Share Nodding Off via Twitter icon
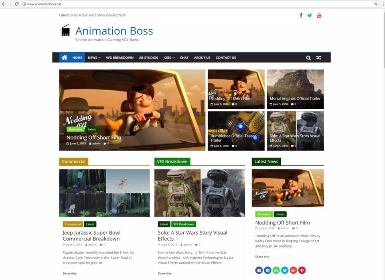 pos(285,270)
